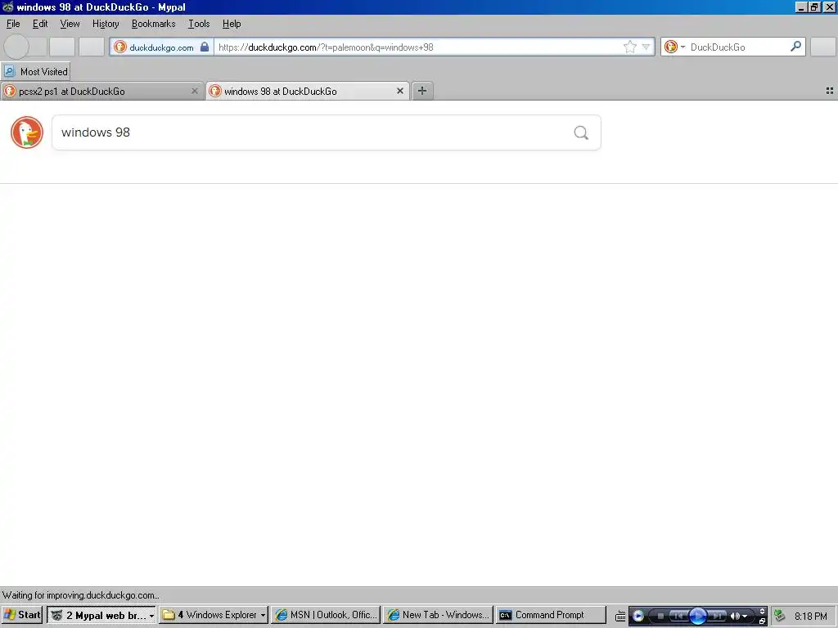This screenshot has width=838, height=628.
Task: Click the Previous track button in media toolbar
Action: [678, 617]
